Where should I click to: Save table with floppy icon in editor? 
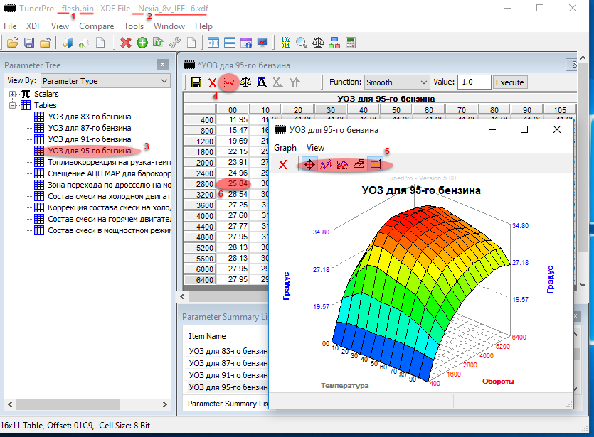pyautogui.click(x=196, y=82)
